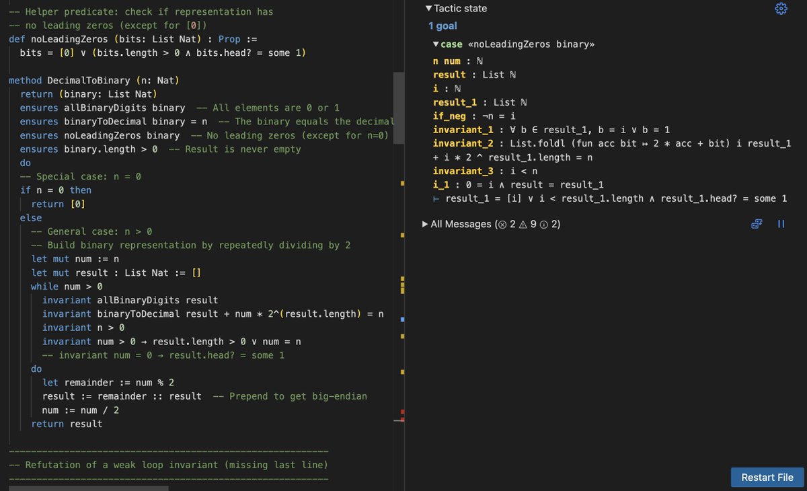Click the 'invariant n > 0' line

83,328
